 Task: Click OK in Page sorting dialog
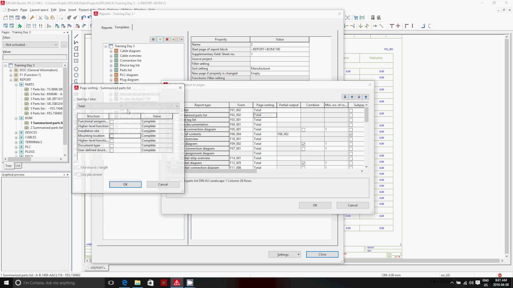point(125,184)
